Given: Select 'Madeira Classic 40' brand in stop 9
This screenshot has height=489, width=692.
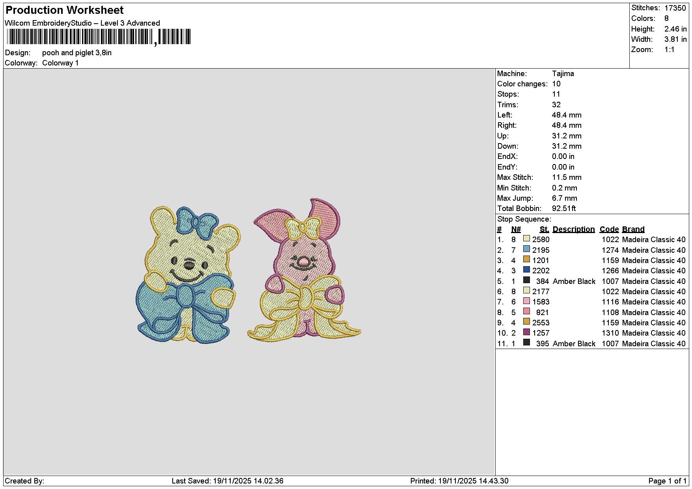Looking at the screenshot, I should tap(654, 323).
